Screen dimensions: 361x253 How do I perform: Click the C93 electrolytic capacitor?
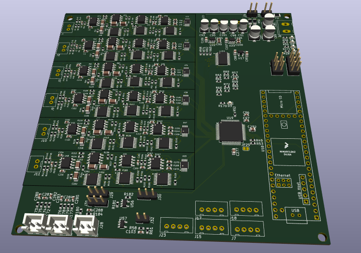click(204, 26)
